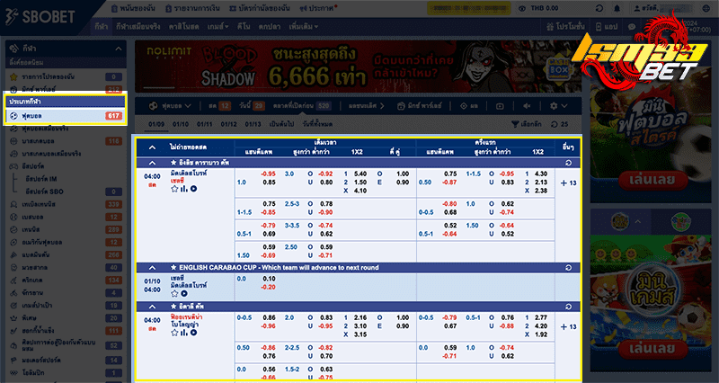Image resolution: width=719 pixels, height=383 pixels.
Task: Select All Dates (วันที่ทั้งหมด) tab
Action: tap(318, 124)
